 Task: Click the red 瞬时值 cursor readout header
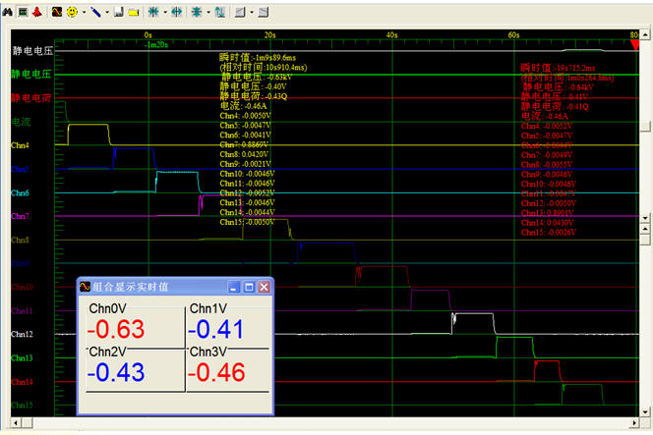click(558, 68)
